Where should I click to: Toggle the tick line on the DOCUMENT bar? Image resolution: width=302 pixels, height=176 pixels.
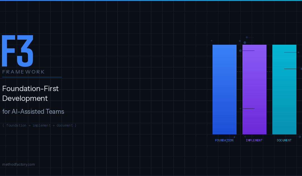(290, 52)
